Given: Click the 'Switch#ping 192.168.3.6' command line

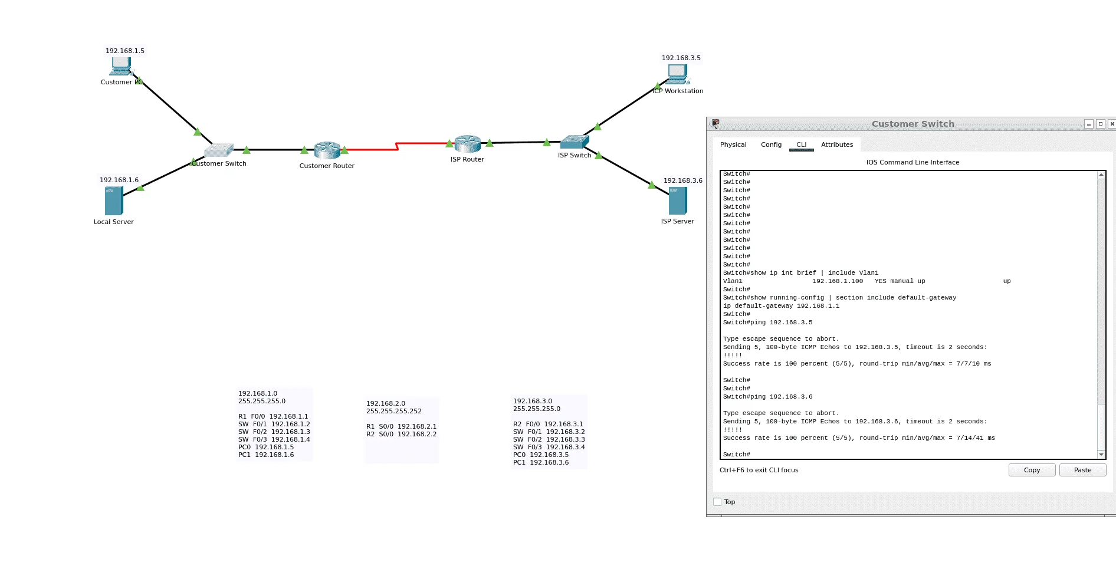Looking at the screenshot, I should click(x=768, y=397).
